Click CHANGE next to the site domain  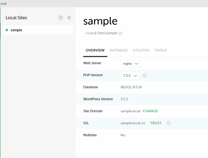[150, 111]
